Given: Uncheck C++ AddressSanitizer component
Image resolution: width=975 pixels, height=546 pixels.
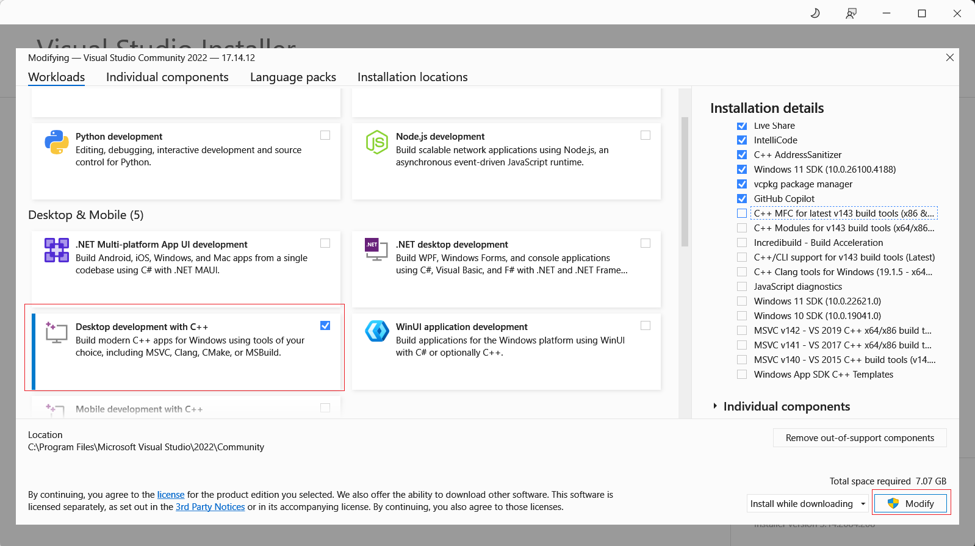Looking at the screenshot, I should coord(742,155).
